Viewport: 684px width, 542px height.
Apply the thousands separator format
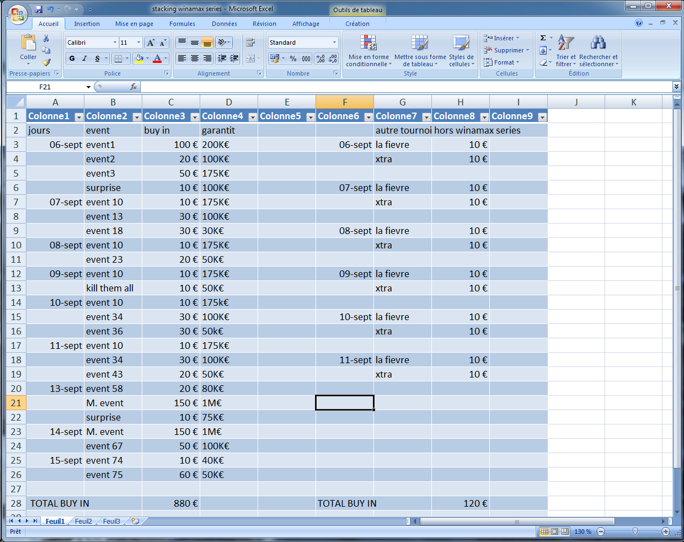click(x=306, y=59)
